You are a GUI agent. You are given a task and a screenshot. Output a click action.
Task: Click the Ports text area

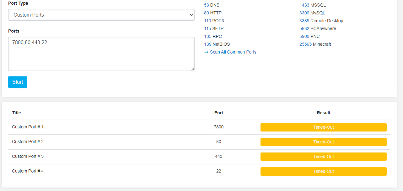click(x=101, y=54)
